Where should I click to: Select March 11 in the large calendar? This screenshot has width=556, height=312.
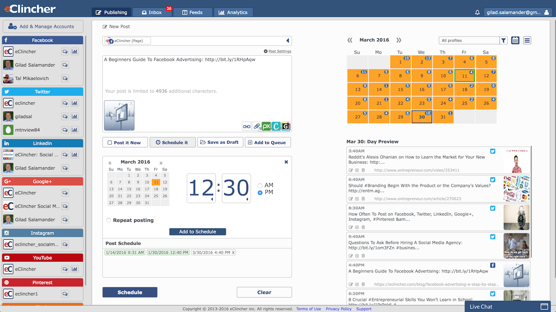coord(465,76)
